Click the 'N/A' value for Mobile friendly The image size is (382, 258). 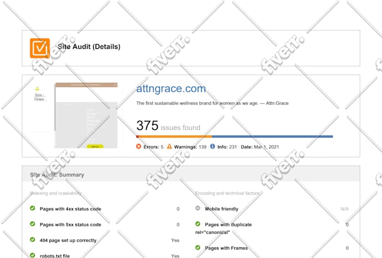(x=344, y=209)
